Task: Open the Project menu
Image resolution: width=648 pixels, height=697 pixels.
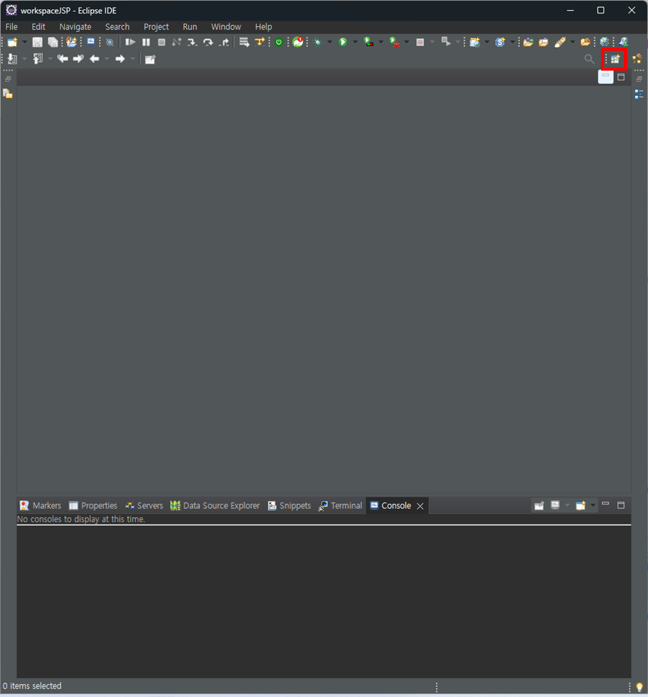Action: (x=157, y=27)
